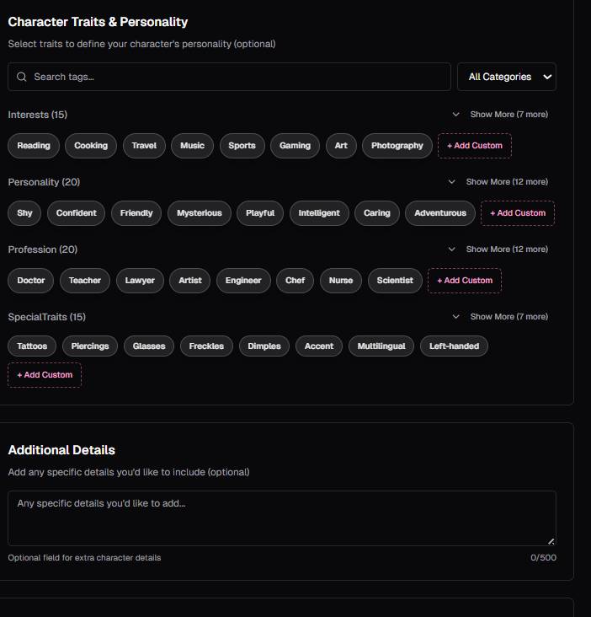This screenshot has width=591, height=617.
Task: Expand Profession with Show More (12 more)
Action: click(498, 249)
